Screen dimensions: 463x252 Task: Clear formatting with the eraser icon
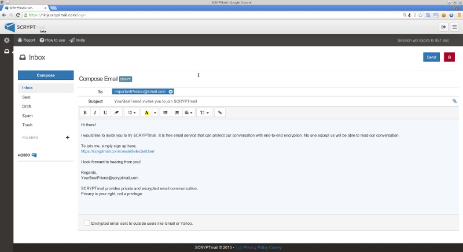click(x=116, y=112)
